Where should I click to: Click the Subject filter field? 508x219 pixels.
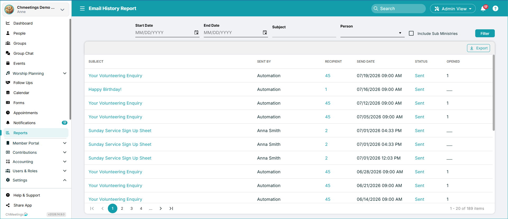(304, 33)
